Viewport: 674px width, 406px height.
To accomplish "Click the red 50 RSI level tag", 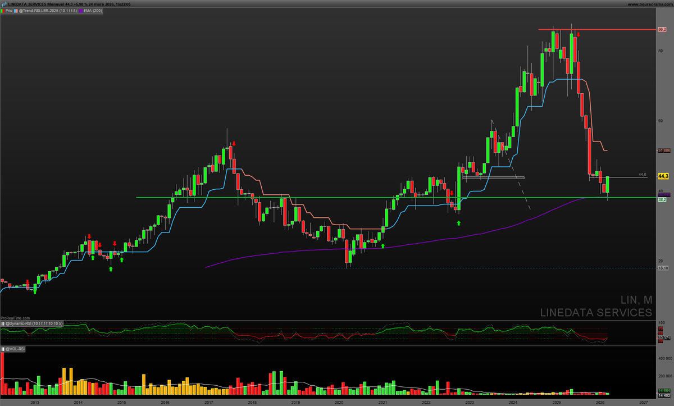I will pyautogui.click(x=661, y=334).
